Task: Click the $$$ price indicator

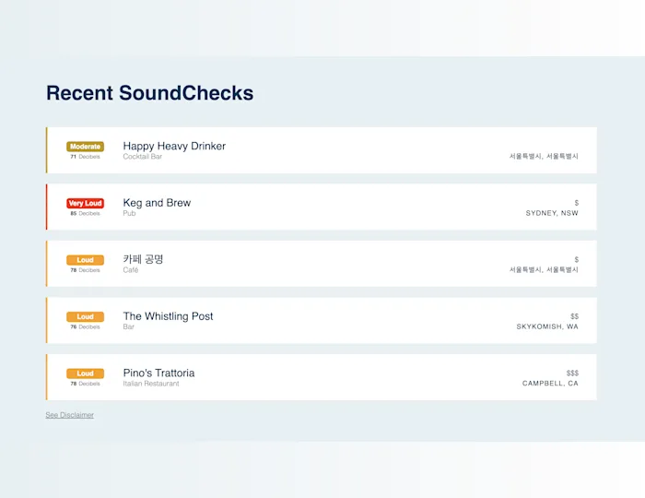Action: click(x=572, y=373)
